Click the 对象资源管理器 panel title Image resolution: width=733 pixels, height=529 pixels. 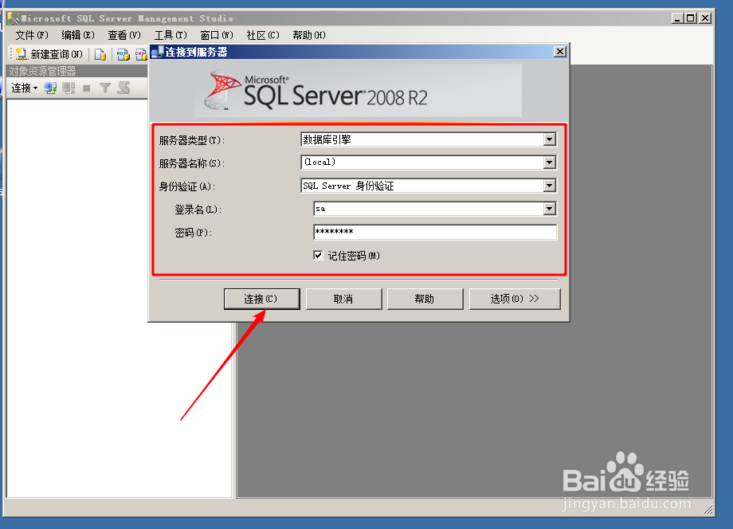42,71
